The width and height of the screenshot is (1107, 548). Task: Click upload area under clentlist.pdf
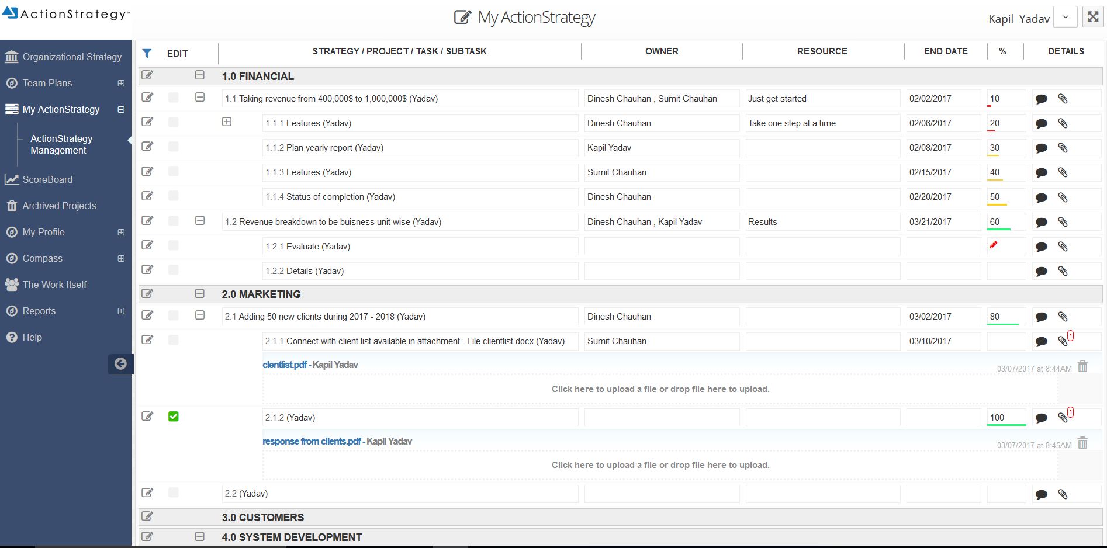(x=660, y=389)
